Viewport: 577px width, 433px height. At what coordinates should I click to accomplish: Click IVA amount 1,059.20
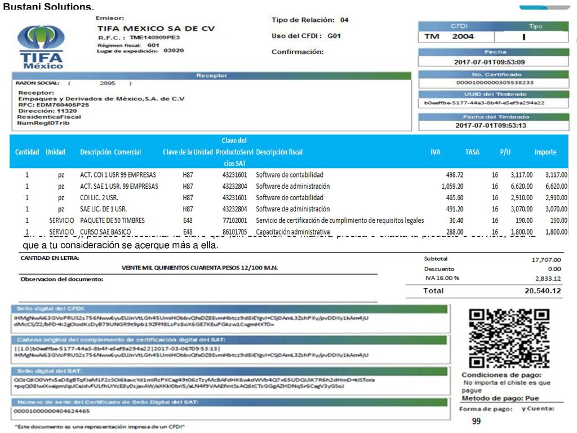452,186
